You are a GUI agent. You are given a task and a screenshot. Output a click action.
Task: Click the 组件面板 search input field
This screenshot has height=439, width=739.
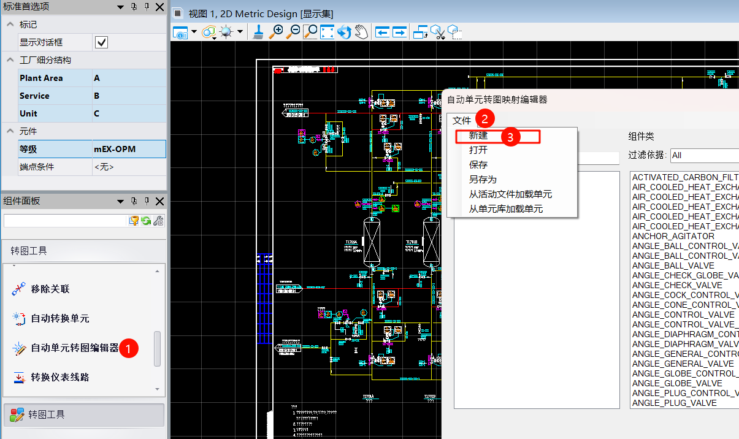[x=64, y=221]
